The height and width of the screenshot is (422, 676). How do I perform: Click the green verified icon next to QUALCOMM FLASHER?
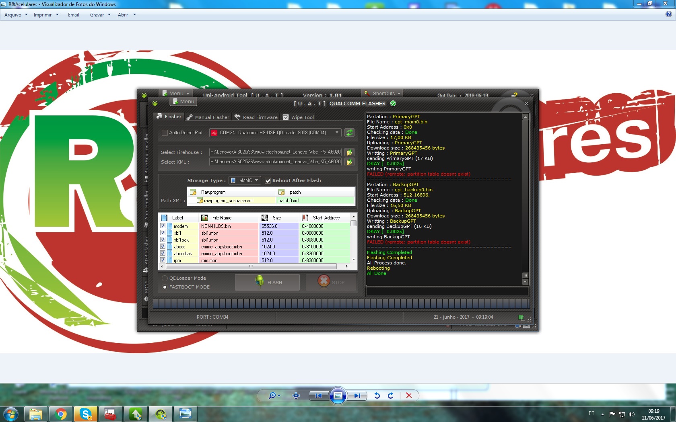(x=393, y=103)
